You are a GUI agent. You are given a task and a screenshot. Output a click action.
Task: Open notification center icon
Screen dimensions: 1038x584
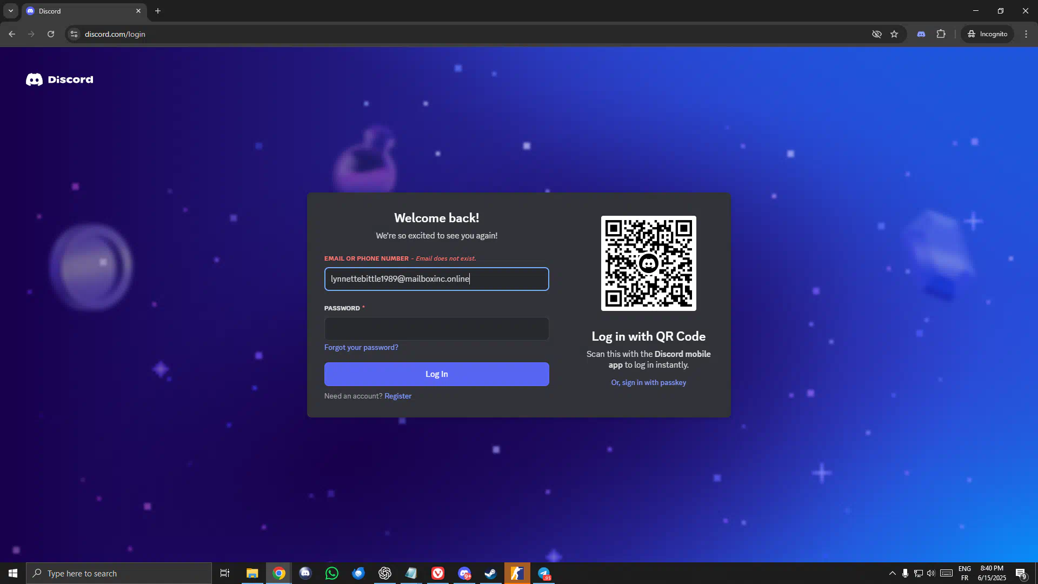tap(1021, 573)
